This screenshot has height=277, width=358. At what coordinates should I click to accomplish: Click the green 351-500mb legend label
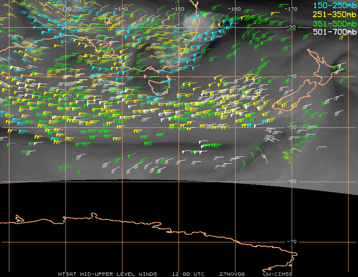pyautogui.click(x=334, y=24)
